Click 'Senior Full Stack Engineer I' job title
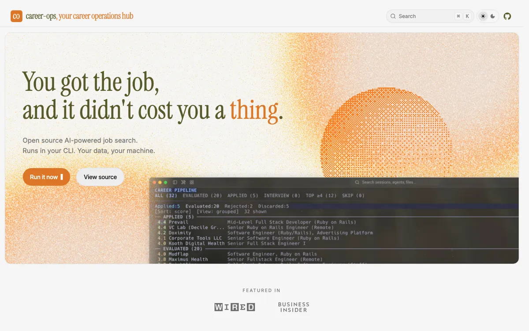Viewport: 529px width, 331px height. point(266,243)
